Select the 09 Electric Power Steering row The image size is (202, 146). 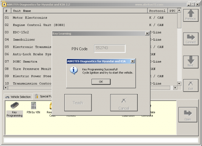(x=28, y=76)
